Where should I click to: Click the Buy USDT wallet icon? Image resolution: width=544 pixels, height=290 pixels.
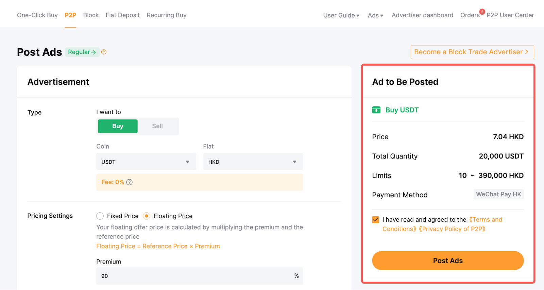coord(376,110)
